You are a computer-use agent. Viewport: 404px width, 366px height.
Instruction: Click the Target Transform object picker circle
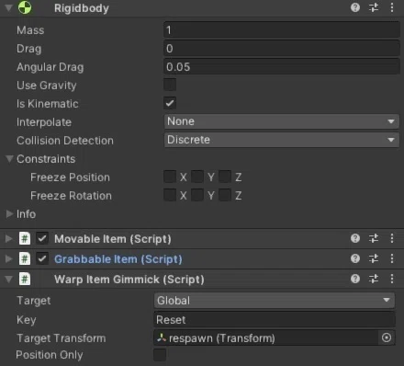click(387, 337)
